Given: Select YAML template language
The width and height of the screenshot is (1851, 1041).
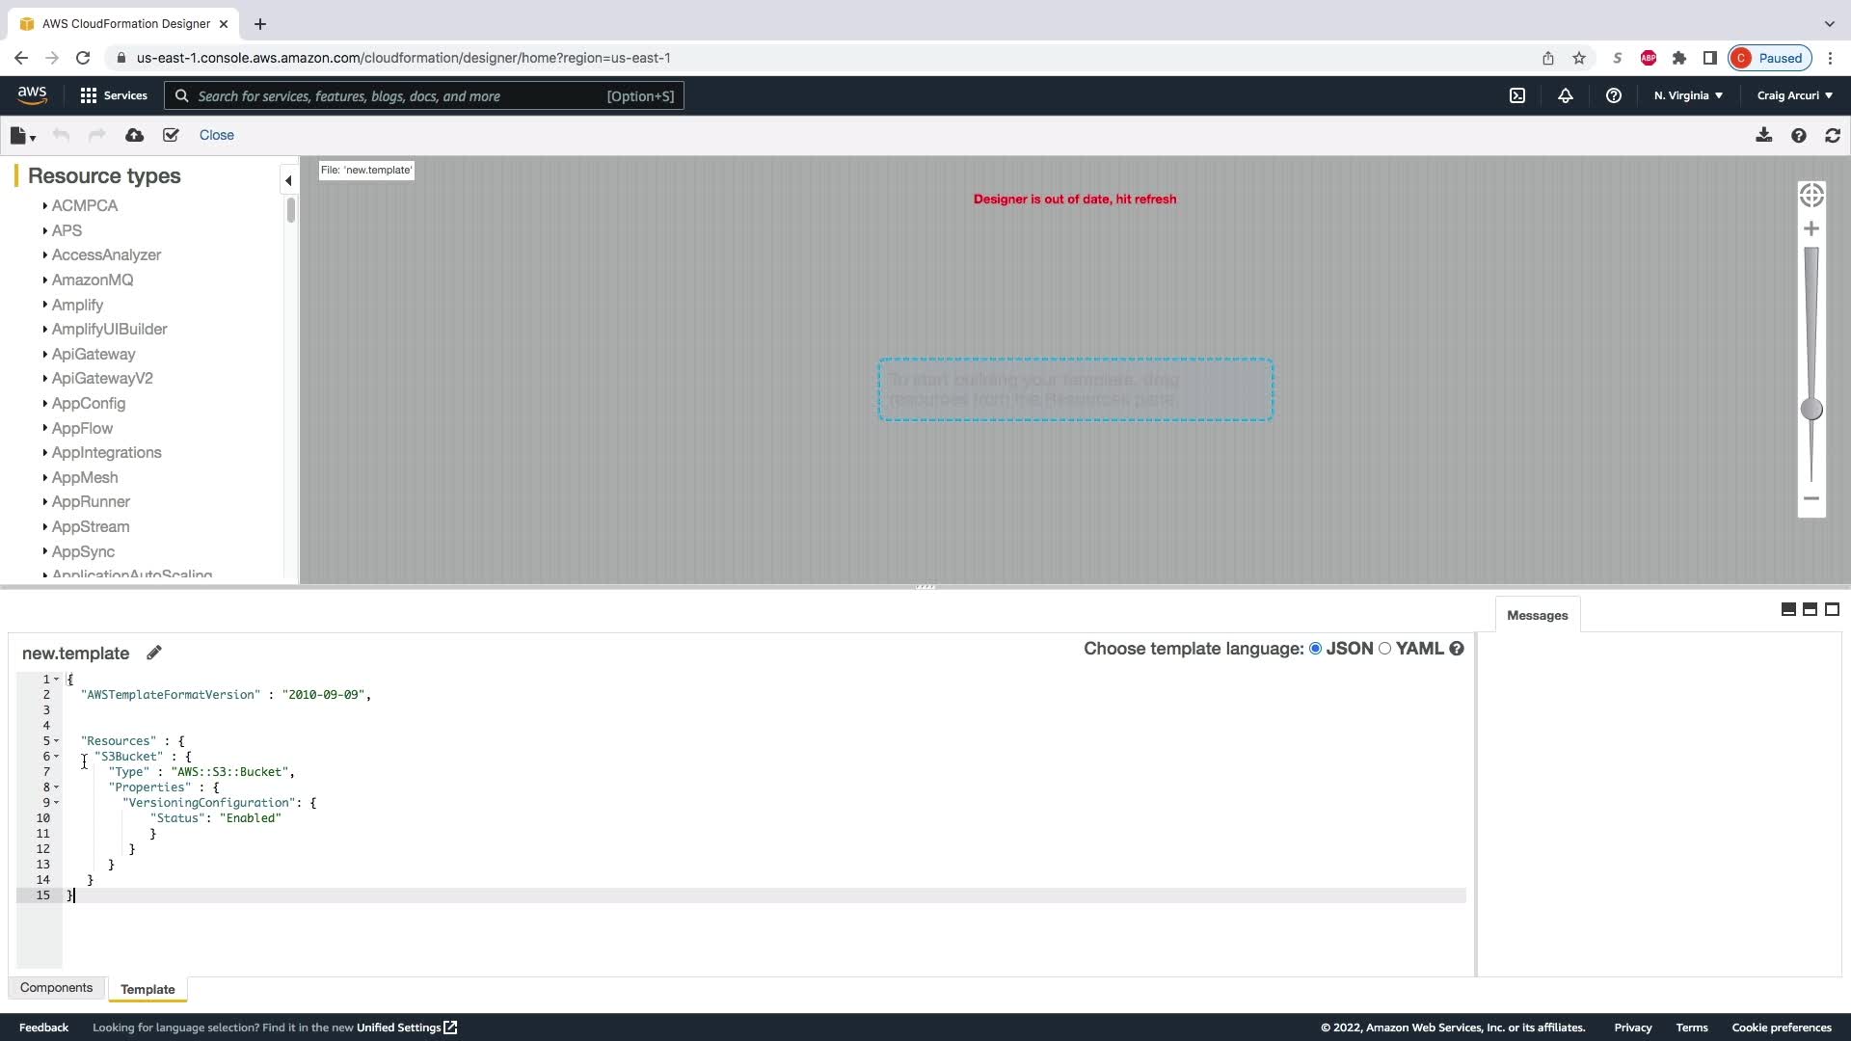Looking at the screenshot, I should 1385,649.
